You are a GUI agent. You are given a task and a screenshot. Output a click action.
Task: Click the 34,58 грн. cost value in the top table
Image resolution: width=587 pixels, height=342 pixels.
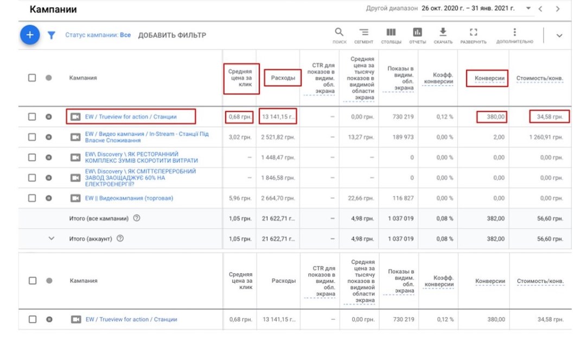click(550, 117)
